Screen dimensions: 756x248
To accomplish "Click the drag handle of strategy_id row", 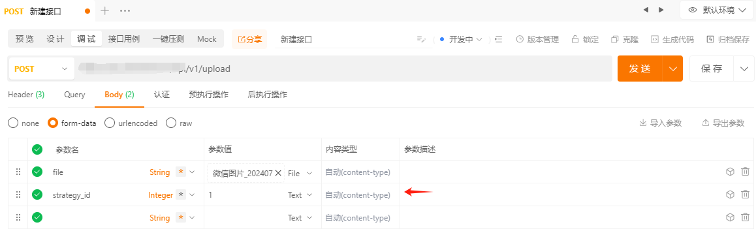I will tap(18, 194).
